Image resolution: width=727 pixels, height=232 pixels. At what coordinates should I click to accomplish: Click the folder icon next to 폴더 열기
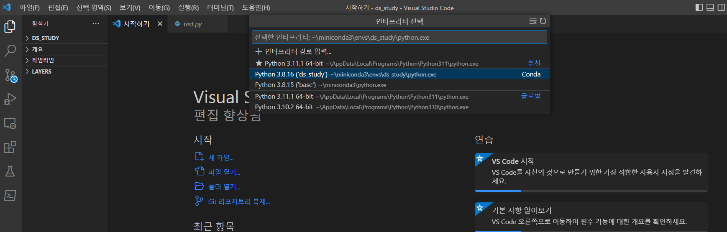200,186
